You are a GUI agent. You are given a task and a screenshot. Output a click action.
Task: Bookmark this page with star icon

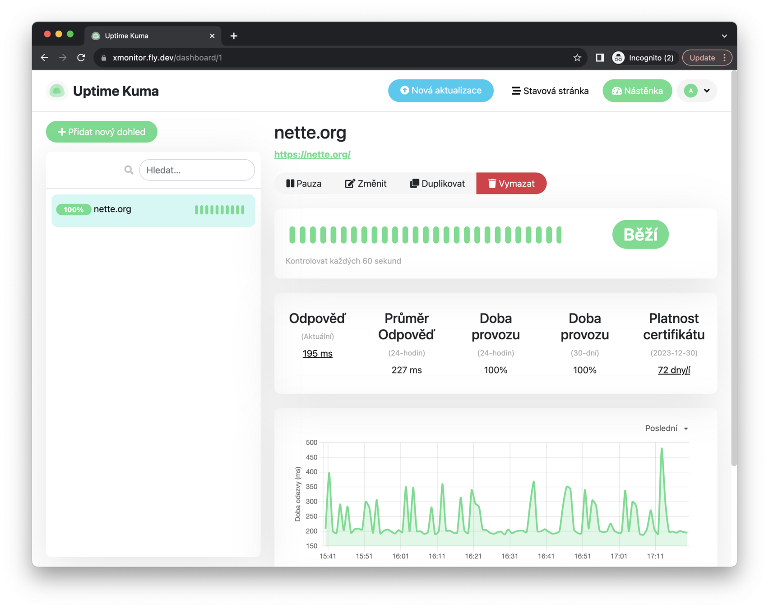(577, 58)
